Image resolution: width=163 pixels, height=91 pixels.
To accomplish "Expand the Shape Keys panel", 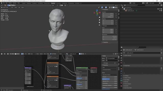I will pyautogui.click(x=127, y=66).
